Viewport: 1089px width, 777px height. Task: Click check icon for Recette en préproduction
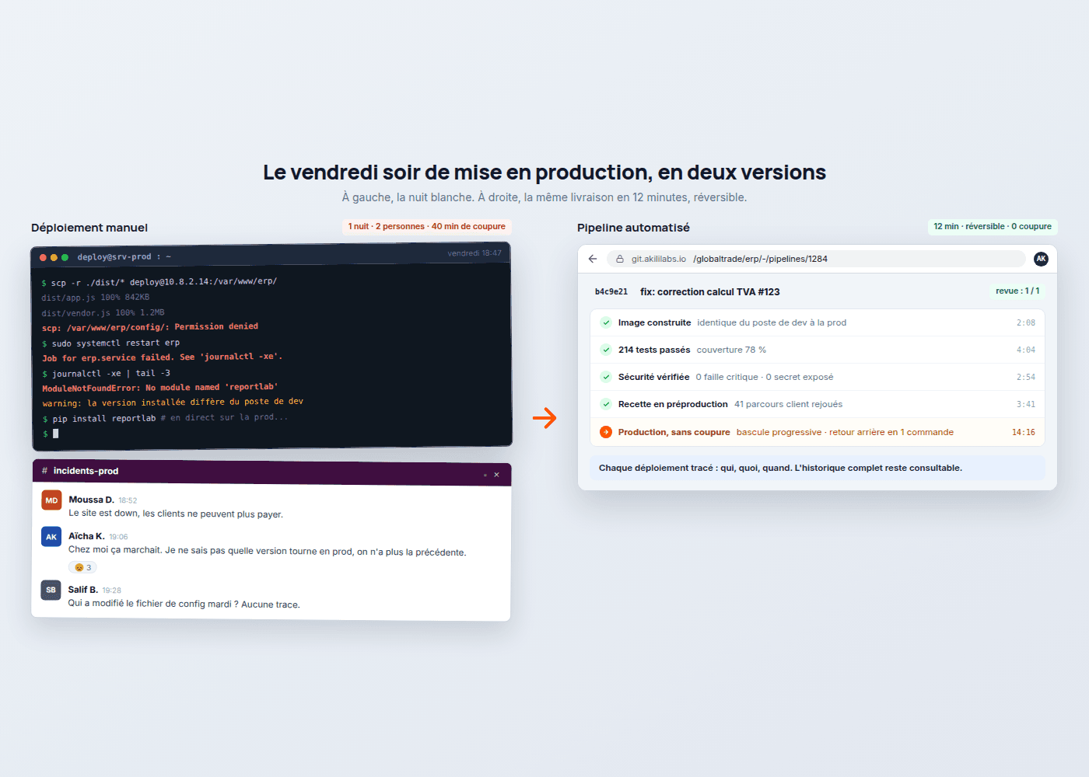click(x=606, y=404)
